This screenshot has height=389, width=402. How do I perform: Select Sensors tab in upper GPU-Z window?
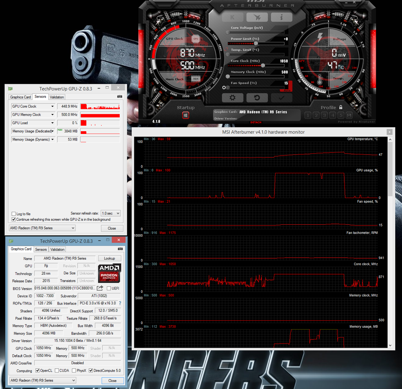coord(40,97)
